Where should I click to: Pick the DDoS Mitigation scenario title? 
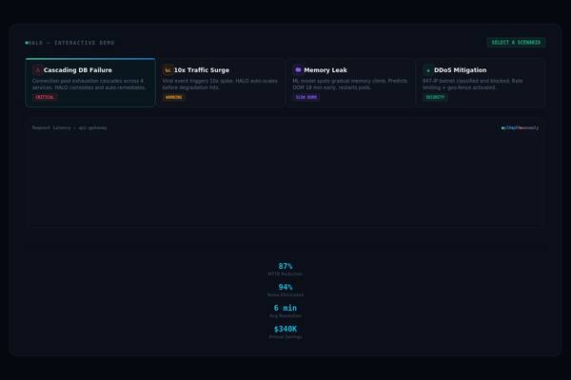tap(461, 70)
